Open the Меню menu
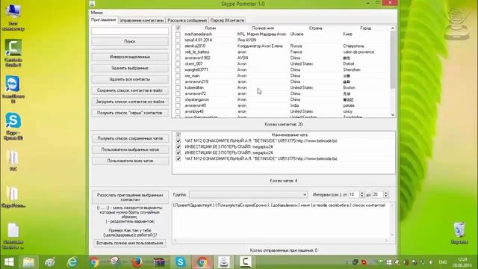478x269 pixels. click(97, 13)
